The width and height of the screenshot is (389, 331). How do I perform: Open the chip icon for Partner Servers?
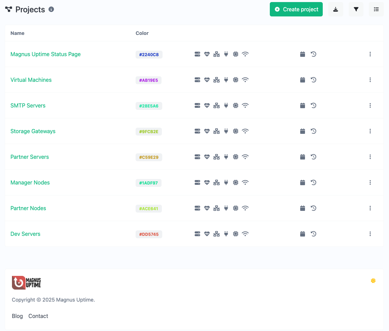235,157
